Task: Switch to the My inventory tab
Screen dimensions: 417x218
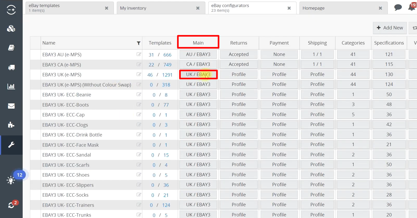Action: click(161, 8)
